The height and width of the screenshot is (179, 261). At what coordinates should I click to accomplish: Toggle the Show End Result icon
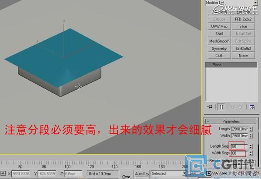(x=221, y=107)
